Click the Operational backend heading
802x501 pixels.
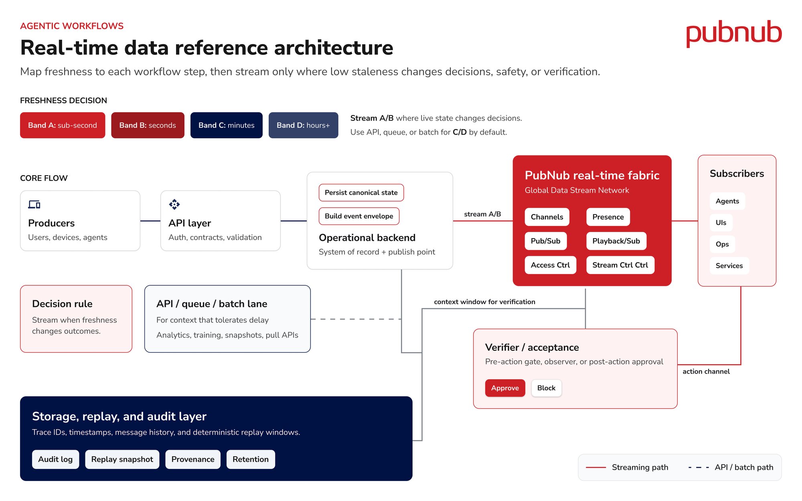tap(367, 238)
